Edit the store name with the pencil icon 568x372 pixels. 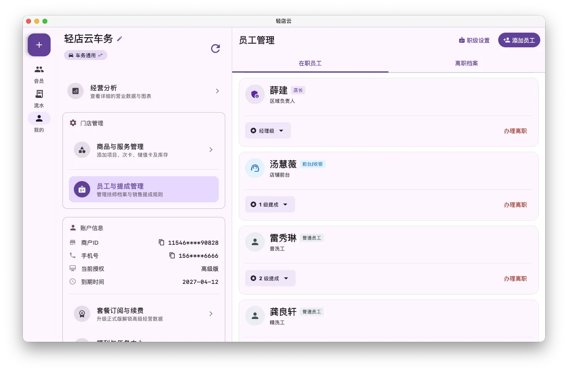(x=119, y=39)
